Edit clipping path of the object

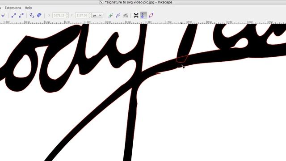110,16
